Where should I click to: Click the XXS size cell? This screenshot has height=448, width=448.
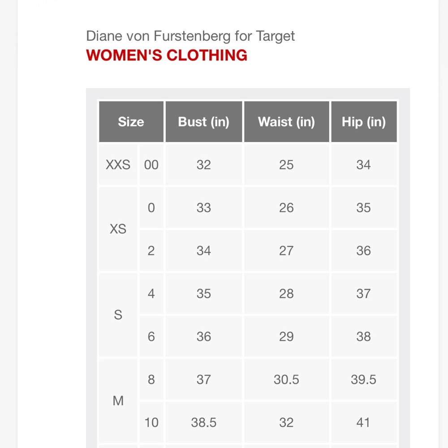coord(118,164)
